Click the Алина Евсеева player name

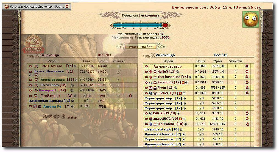click(x=53, y=80)
